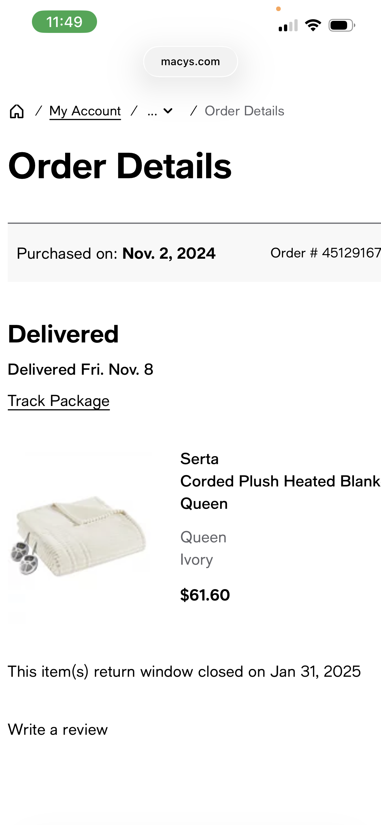
Task: Click the Order Details page heading
Action: tap(120, 166)
